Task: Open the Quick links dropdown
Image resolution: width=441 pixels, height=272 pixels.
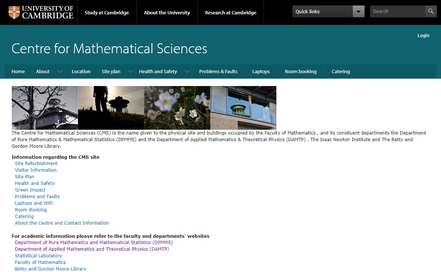Action: [329, 11]
